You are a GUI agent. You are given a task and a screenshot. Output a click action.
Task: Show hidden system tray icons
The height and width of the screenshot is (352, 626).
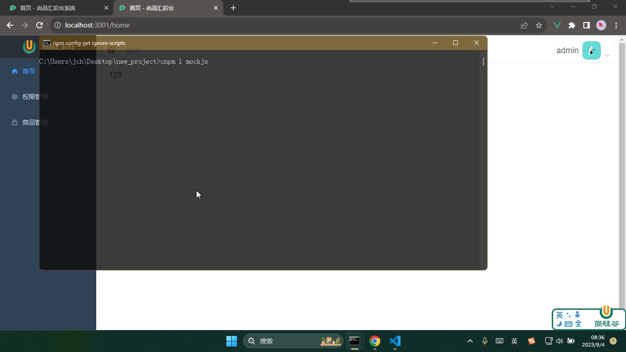point(470,341)
